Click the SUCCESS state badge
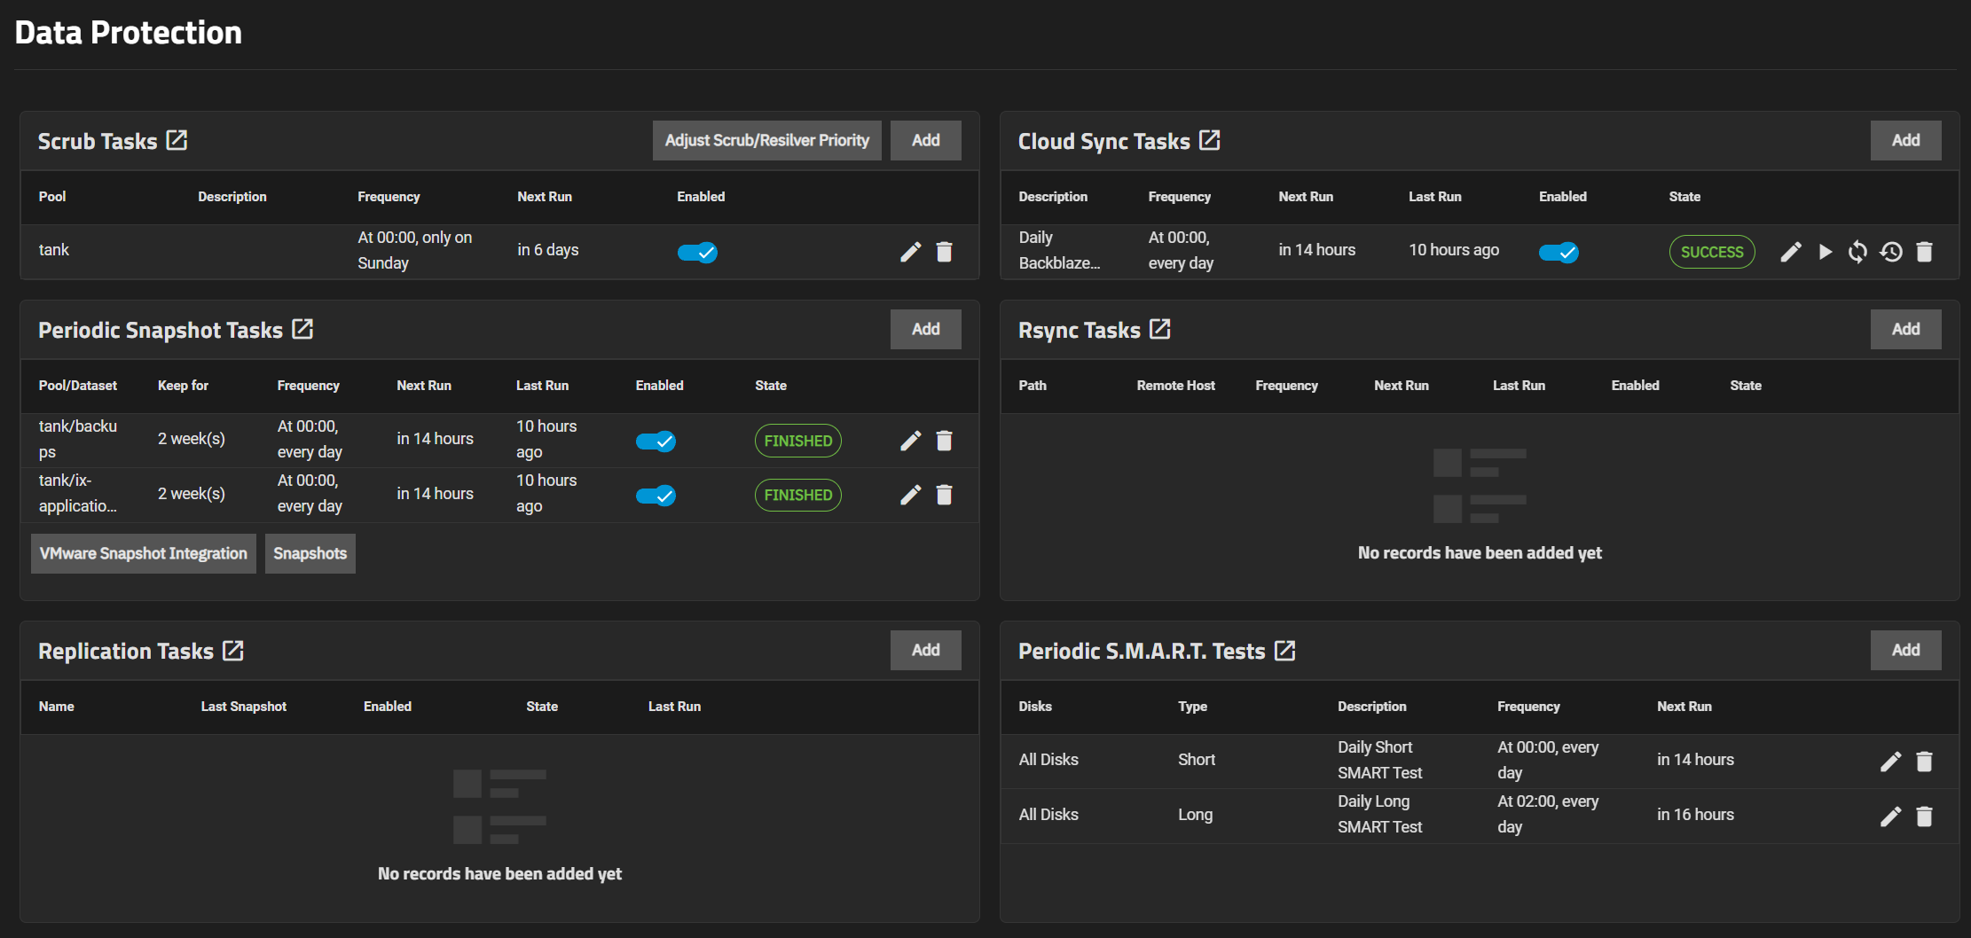Image resolution: width=1971 pixels, height=938 pixels. coord(1712,252)
